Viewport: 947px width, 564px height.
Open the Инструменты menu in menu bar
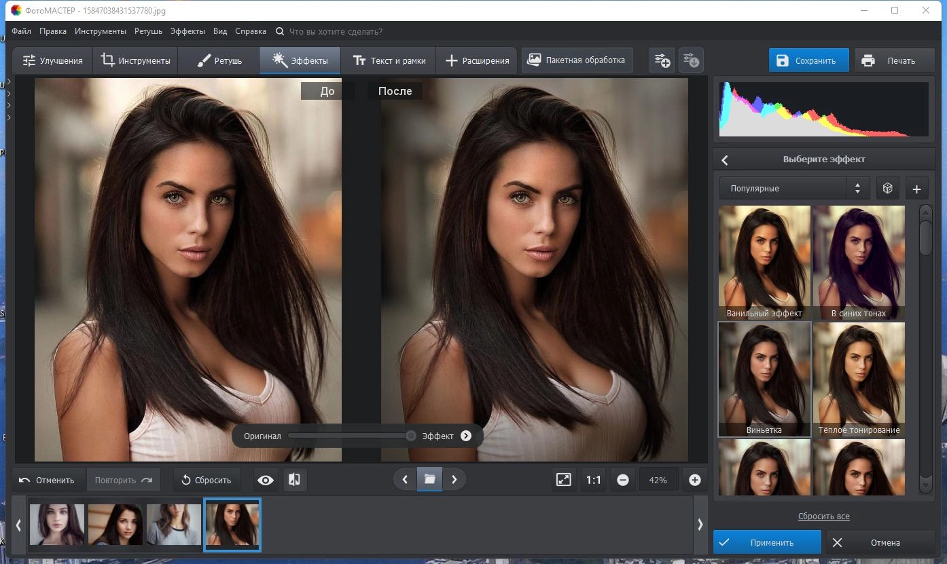tap(101, 31)
